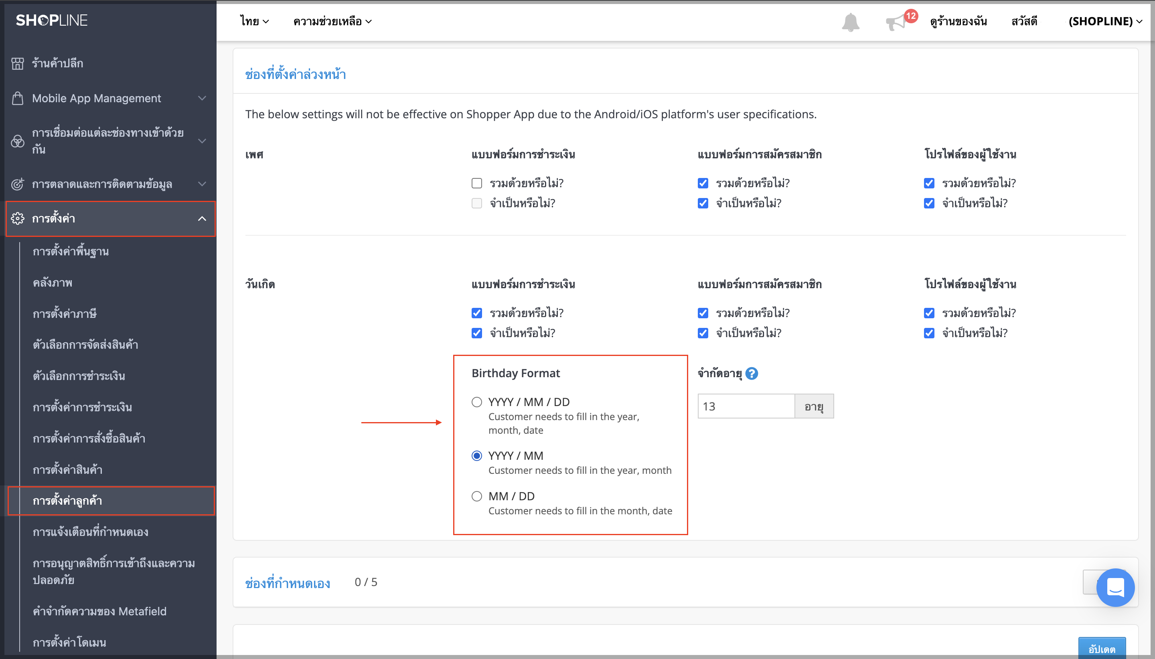Uncheck gender required box under signup form
1155x659 pixels.
(x=703, y=203)
